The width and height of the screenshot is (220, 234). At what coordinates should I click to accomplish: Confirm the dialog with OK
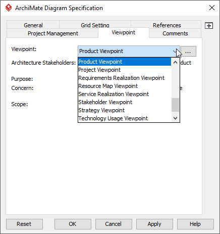point(73,224)
